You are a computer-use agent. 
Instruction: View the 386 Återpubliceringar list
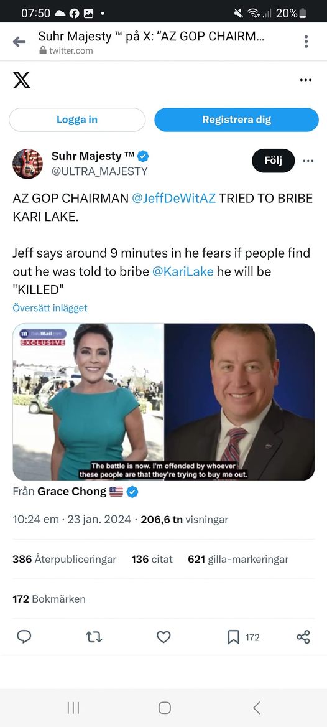point(65,559)
